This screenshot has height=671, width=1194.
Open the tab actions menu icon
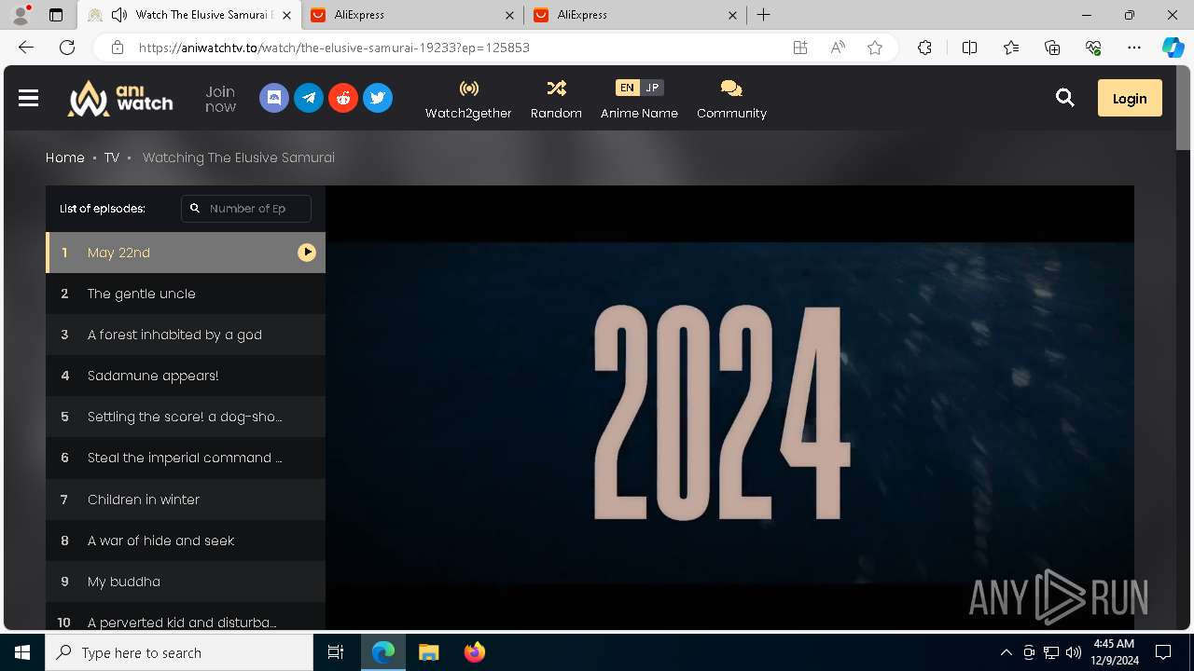pyautogui.click(x=56, y=15)
